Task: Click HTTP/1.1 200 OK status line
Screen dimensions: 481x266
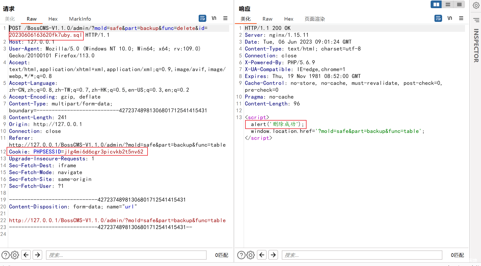Action: tap(268, 28)
